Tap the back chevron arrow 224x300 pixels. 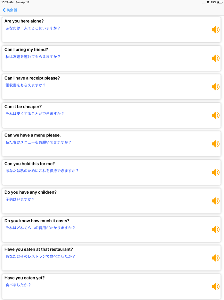[4, 10]
